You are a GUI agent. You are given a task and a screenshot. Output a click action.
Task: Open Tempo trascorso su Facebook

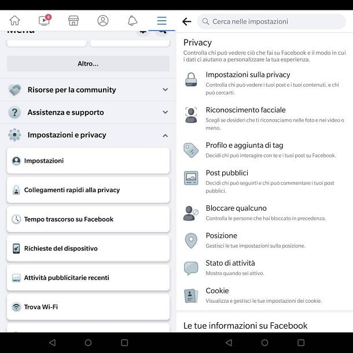[x=88, y=219]
